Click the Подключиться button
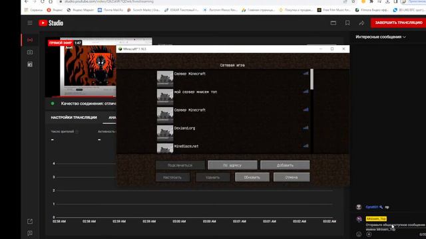 (x=180, y=165)
